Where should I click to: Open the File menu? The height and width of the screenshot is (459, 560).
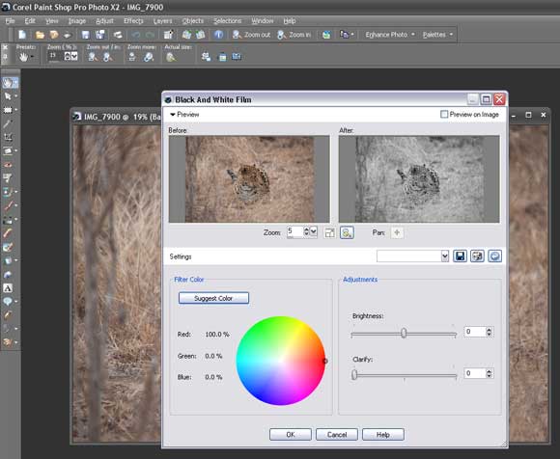[10, 21]
